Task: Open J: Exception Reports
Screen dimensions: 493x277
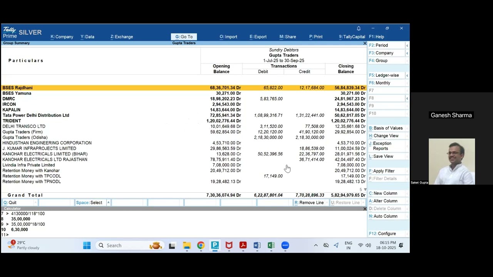Action: click(386, 146)
